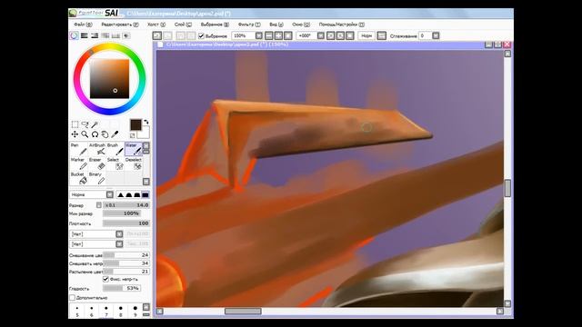
Task: Click the foreground color swatch
Action: point(135,124)
